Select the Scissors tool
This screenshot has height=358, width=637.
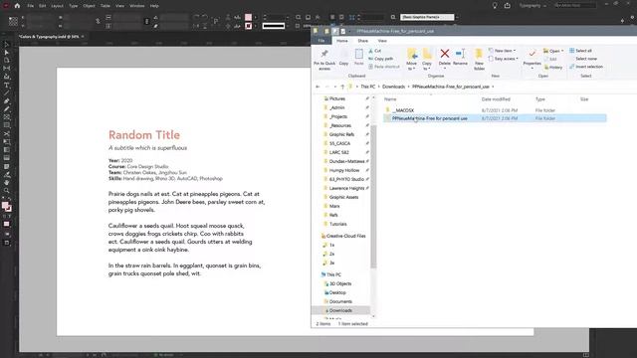click(7, 134)
